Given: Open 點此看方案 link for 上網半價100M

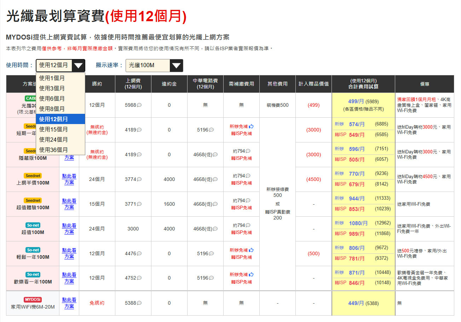Looking at the screenshot, I should [x=69, y=179].
